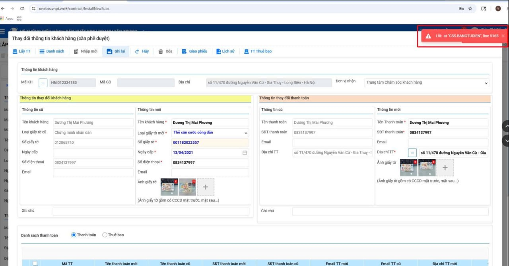Image resolution: width=509 pixels, height=266 pixels.
Task: Open the browser password key icon
Action: tap(461, 8)
